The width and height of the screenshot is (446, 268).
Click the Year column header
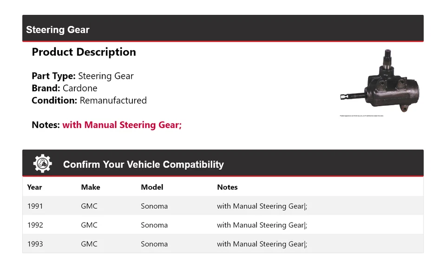point(34,187)
